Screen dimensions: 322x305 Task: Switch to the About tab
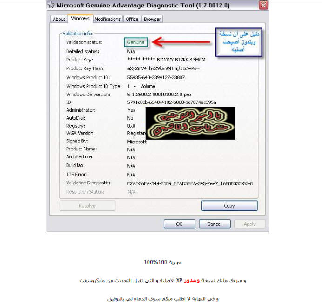pos(59,19)
